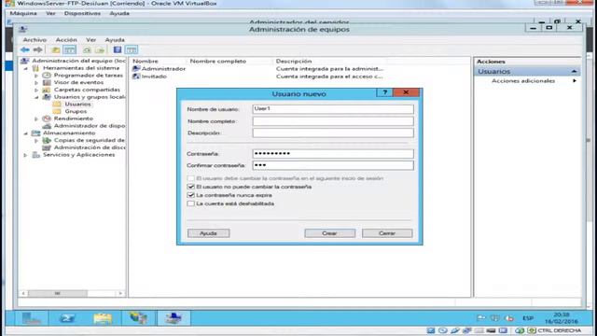Open the Acción menu

coord(66,39)
